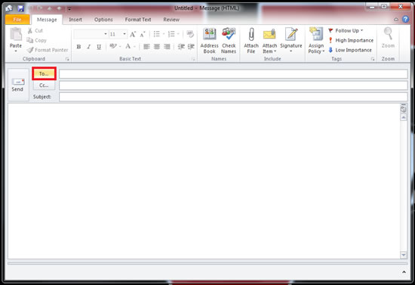Image resolution: width=415 pixels, height=285 pixels.
Task: Click the Format Painter tool
Action: 48,50
